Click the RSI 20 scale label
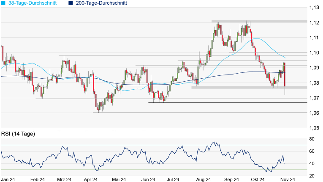Image resolution: width=323 pixels, height=182 pixels. click(x=312, y=176)
